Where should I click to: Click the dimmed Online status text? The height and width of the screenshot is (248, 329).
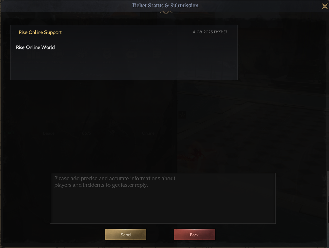coord(148,133)
